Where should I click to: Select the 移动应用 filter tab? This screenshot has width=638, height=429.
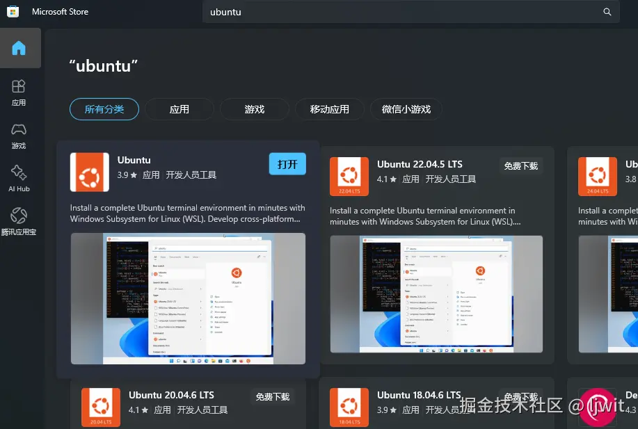[330, 109]
